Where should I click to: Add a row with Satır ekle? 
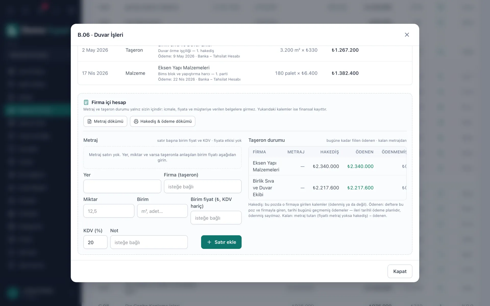(x=221, y=242)
